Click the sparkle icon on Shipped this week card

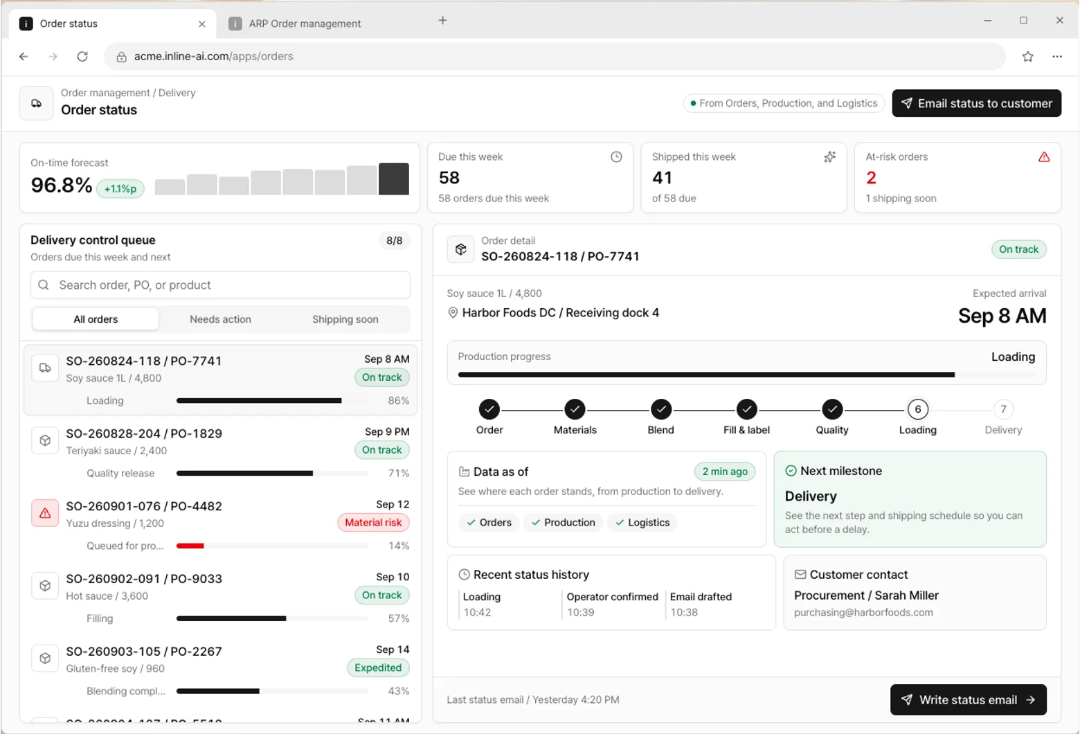pos(829,157)
